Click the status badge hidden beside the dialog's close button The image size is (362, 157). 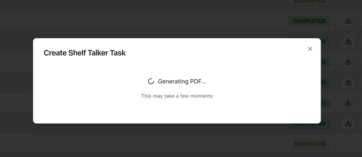tap(324, 42)
